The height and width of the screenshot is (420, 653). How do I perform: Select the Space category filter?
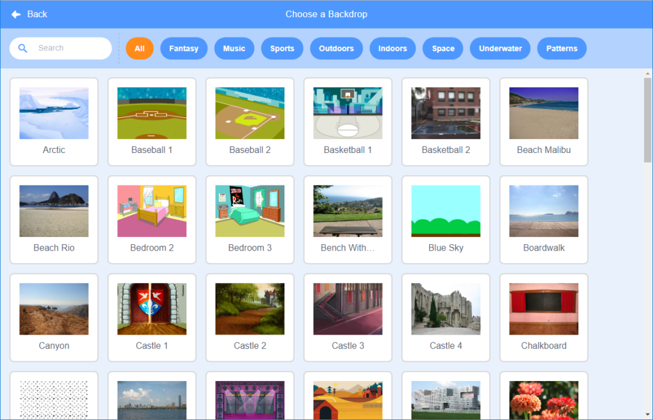pyautogui.click(x=443, y=48)
